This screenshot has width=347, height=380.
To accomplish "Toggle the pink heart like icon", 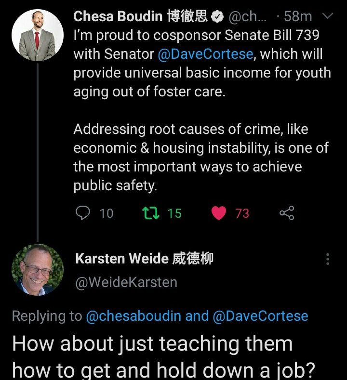I will (219, 213).
